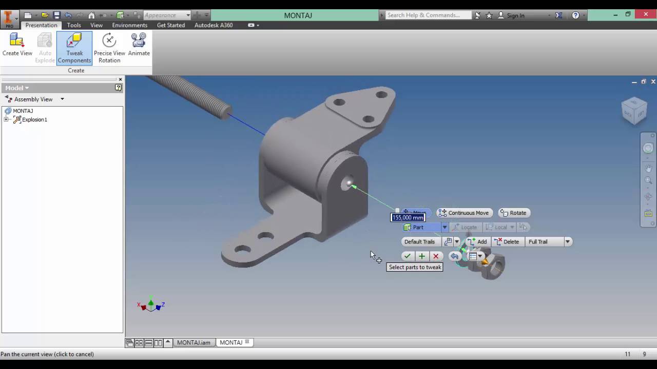
Task: Click the Full Trail button
Action: (544, 242)
